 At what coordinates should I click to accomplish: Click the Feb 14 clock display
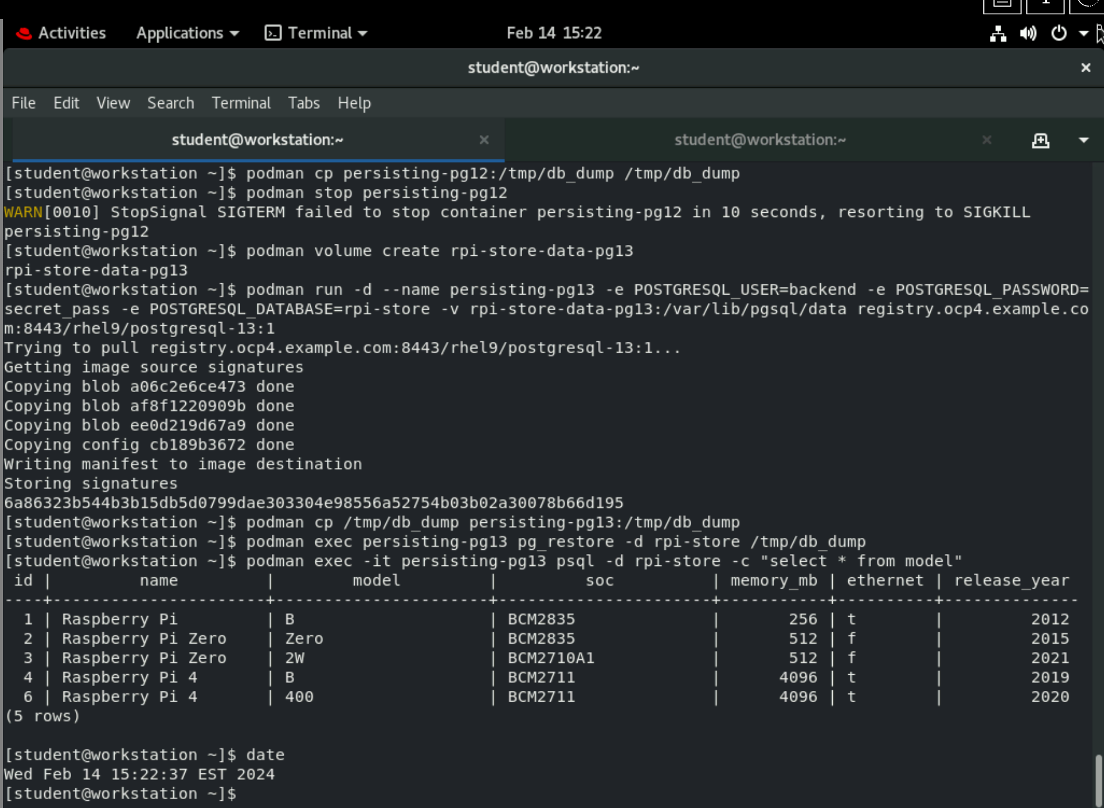[554, 33]
